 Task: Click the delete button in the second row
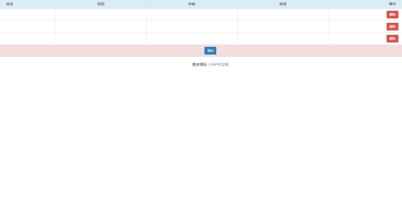pyautogui.click(x=392, y=27)
